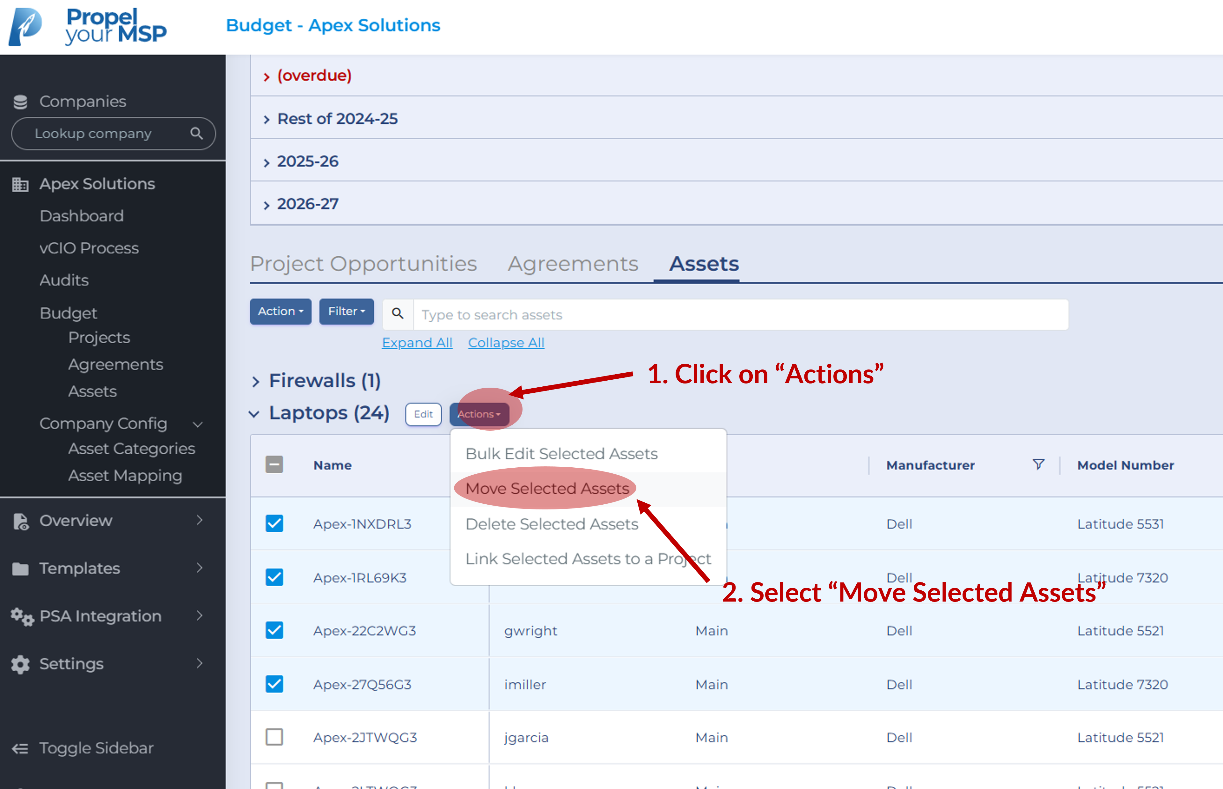Expand the Firewalls (1) category
Viewport: 1223px width, 789px height.
click(256, 382)
